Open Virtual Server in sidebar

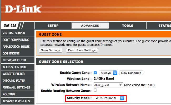click(14, 33)
